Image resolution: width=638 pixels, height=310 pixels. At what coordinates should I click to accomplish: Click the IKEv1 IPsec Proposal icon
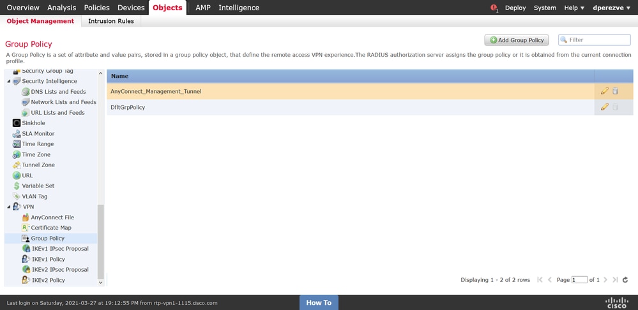(x=26, y=249)
